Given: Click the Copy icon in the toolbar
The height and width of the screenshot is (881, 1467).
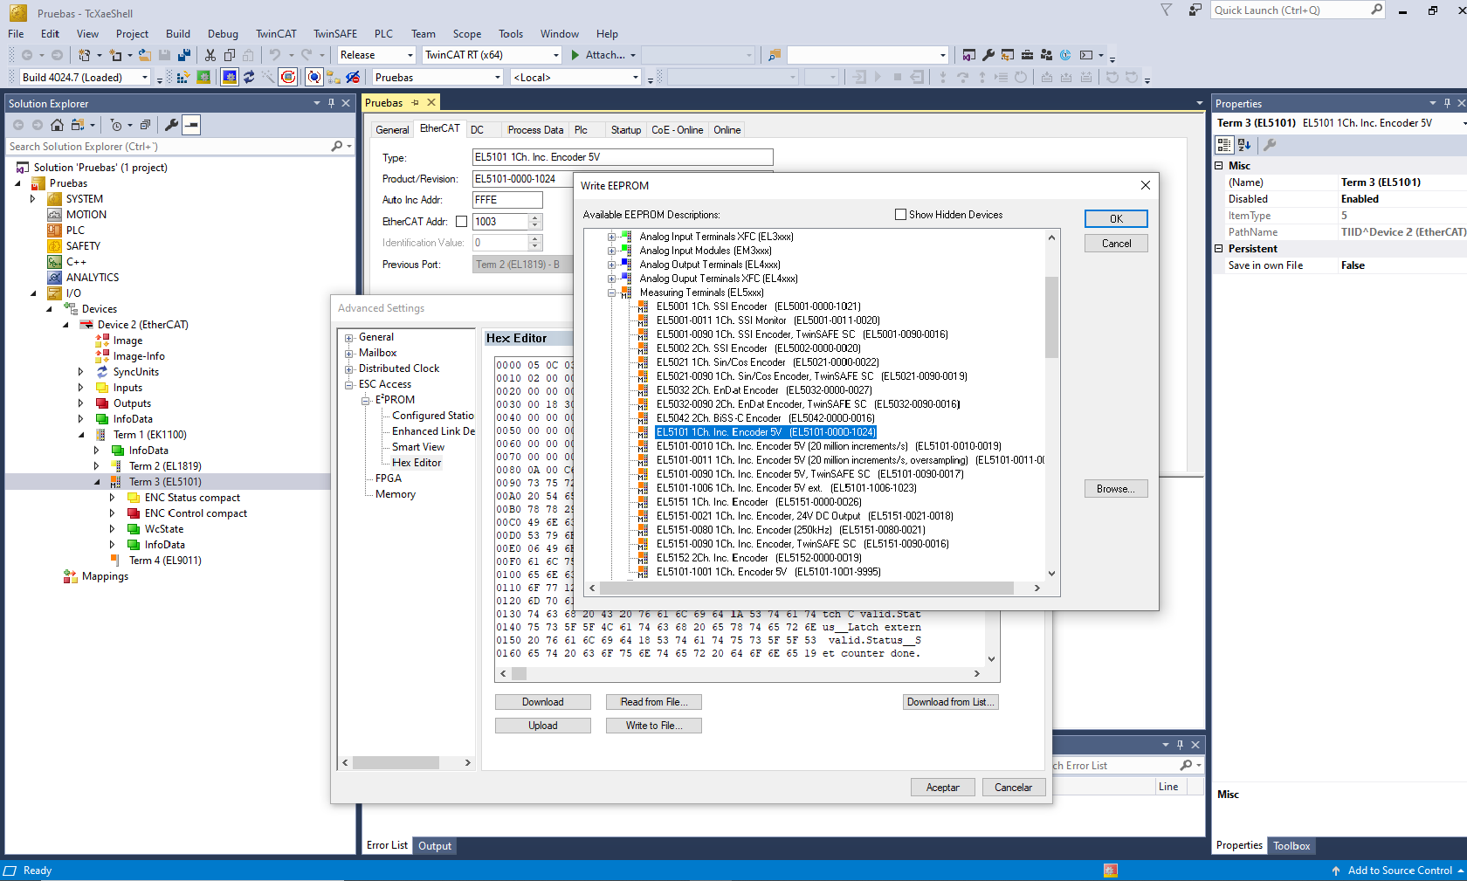Looking at the screenshot, I should point(230,55).
